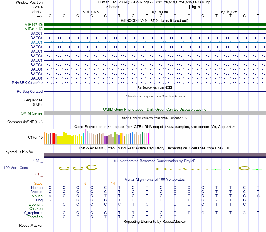Click Publications: Sequences in Scientific Articles title
266x232 pixels.
point(155,96)
